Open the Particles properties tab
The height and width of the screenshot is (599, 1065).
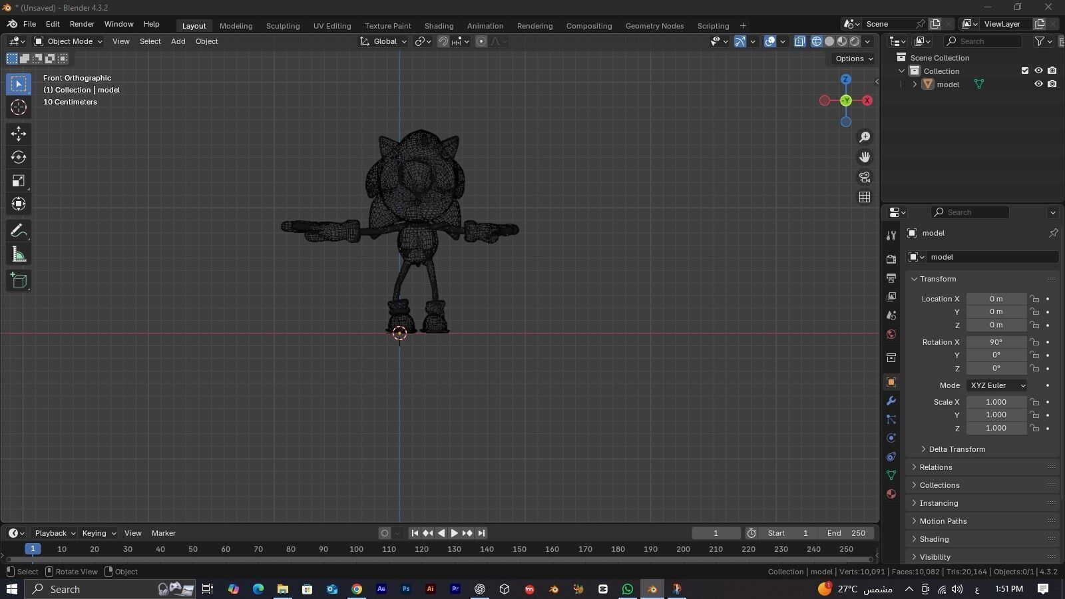coord(891,419)
